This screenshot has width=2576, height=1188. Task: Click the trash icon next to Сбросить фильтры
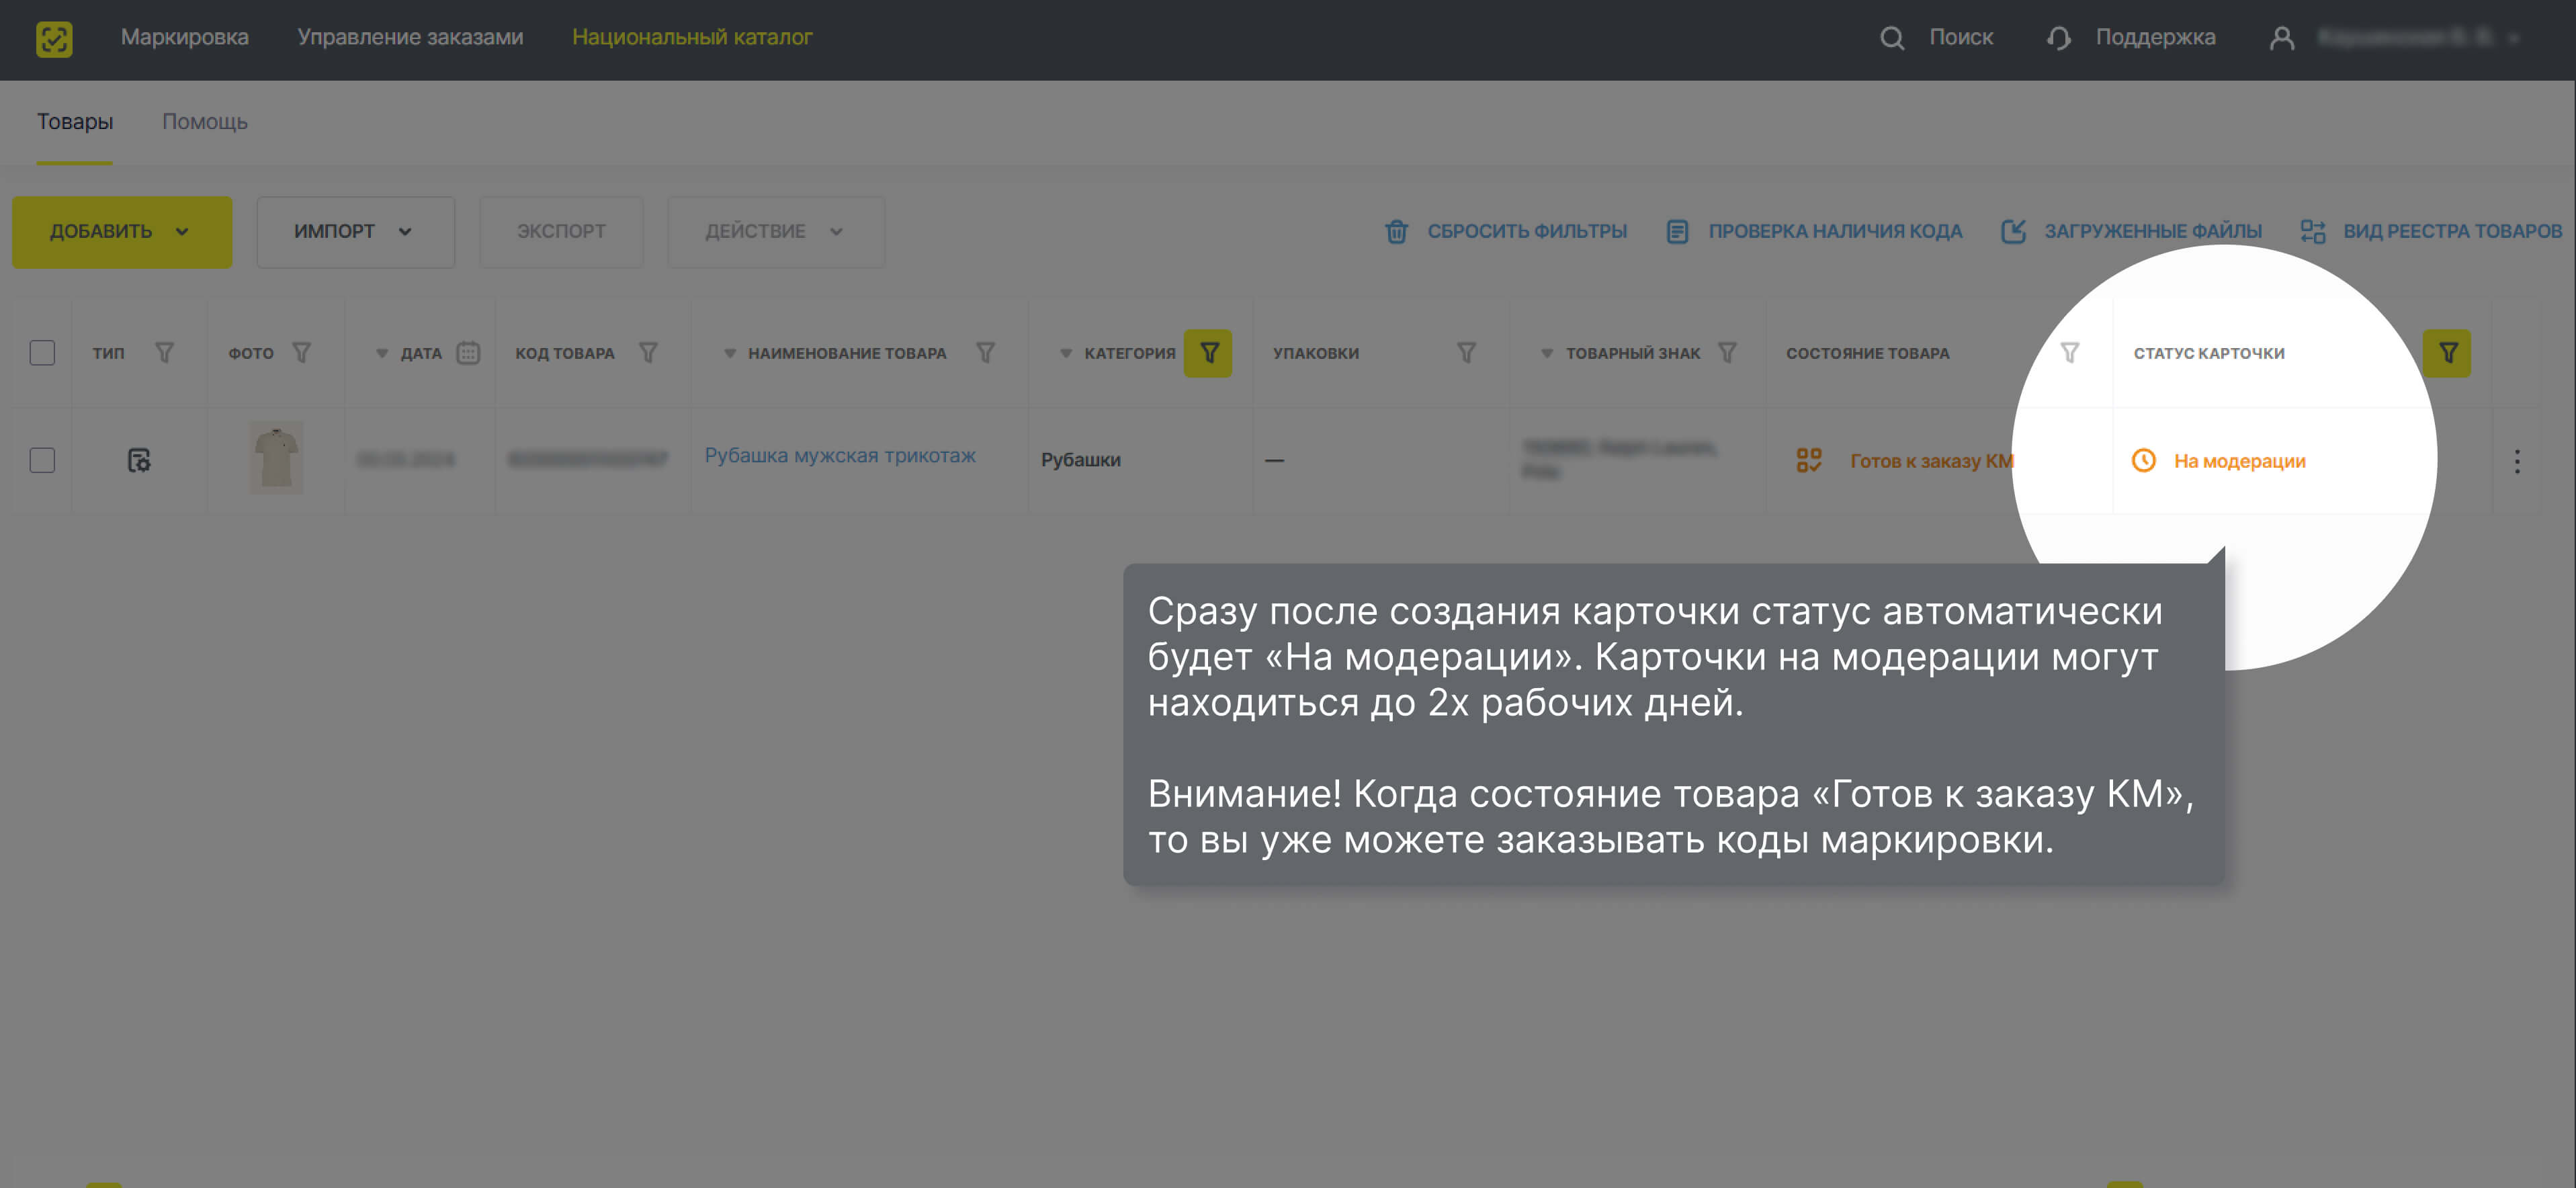(x=1396, y=230)
